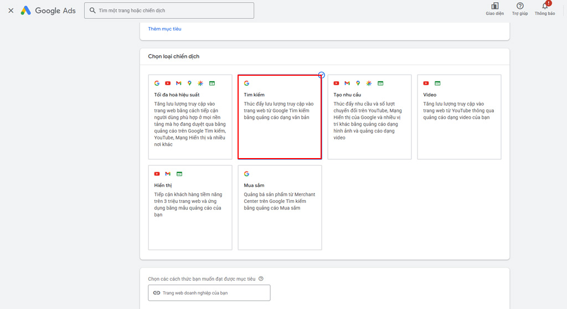The height and width of the screenshot is (309, 567).
Task: Select the 'Tối đa hoá hiệu suất' campaign card
Action: pyautogui.click(x=190, y=117)
